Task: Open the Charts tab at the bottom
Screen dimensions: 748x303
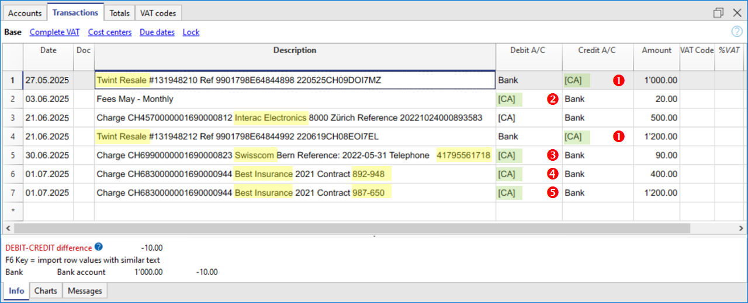Action: click(46, 291)
